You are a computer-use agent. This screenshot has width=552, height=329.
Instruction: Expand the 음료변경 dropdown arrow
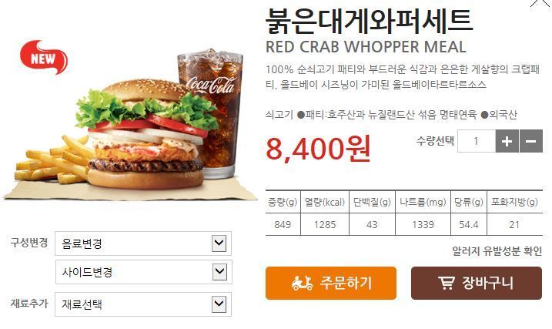coord(219,243)
